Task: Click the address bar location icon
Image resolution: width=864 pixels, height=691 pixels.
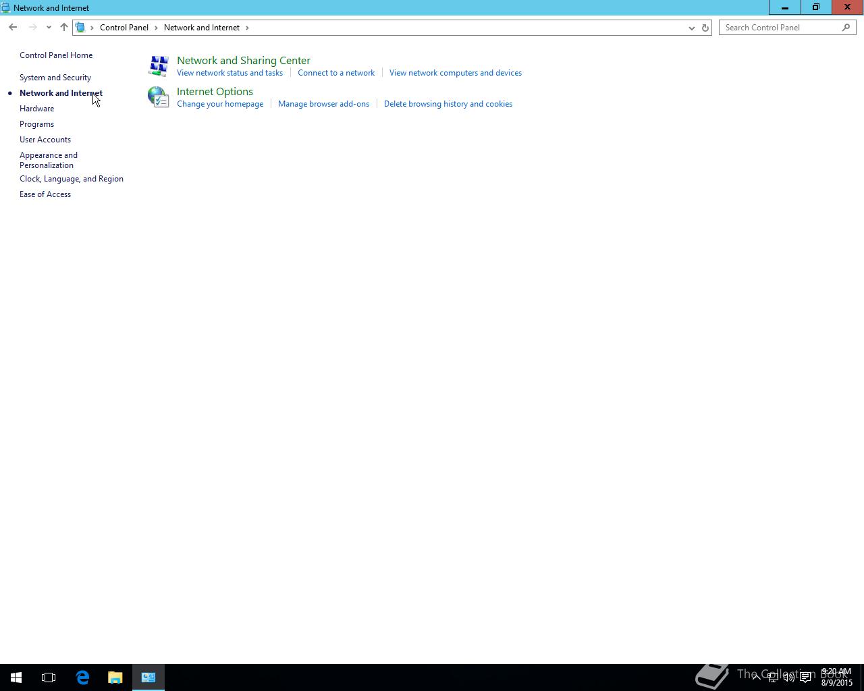Action: (80, 28)
